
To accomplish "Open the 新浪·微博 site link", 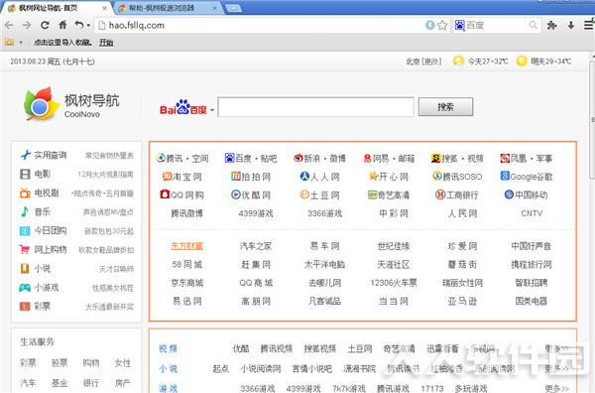I will click(x=319, y=158).
